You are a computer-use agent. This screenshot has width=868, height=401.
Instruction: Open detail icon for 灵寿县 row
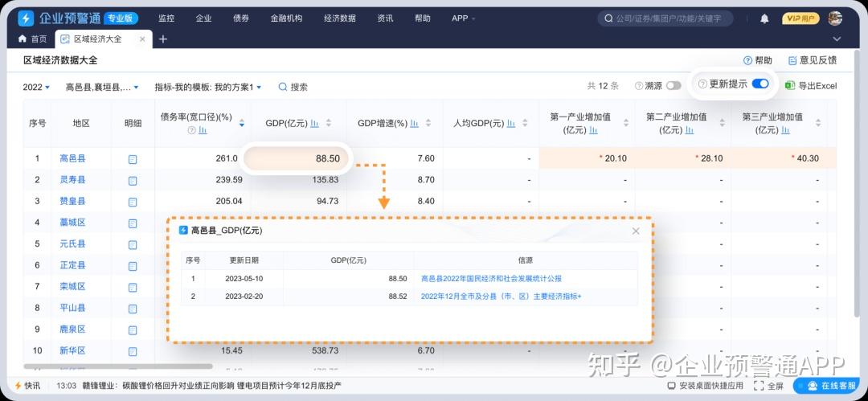tap(133, 181)
